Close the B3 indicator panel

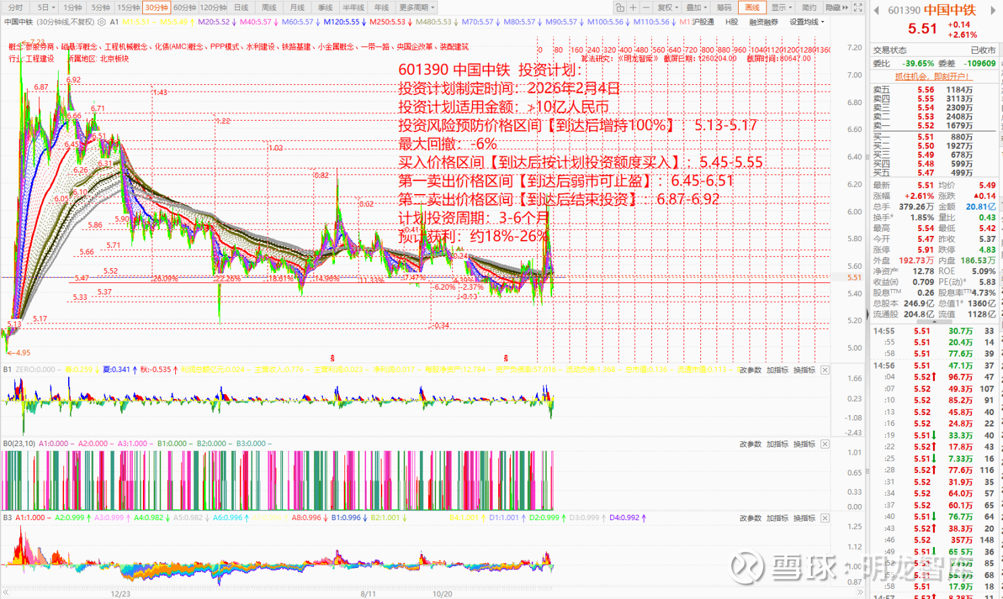pos(825,518)
